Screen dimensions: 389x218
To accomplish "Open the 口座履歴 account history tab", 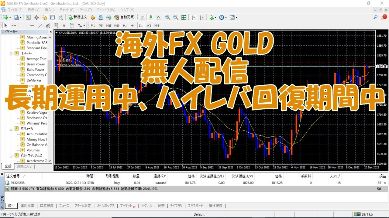I will pos(47,206).
